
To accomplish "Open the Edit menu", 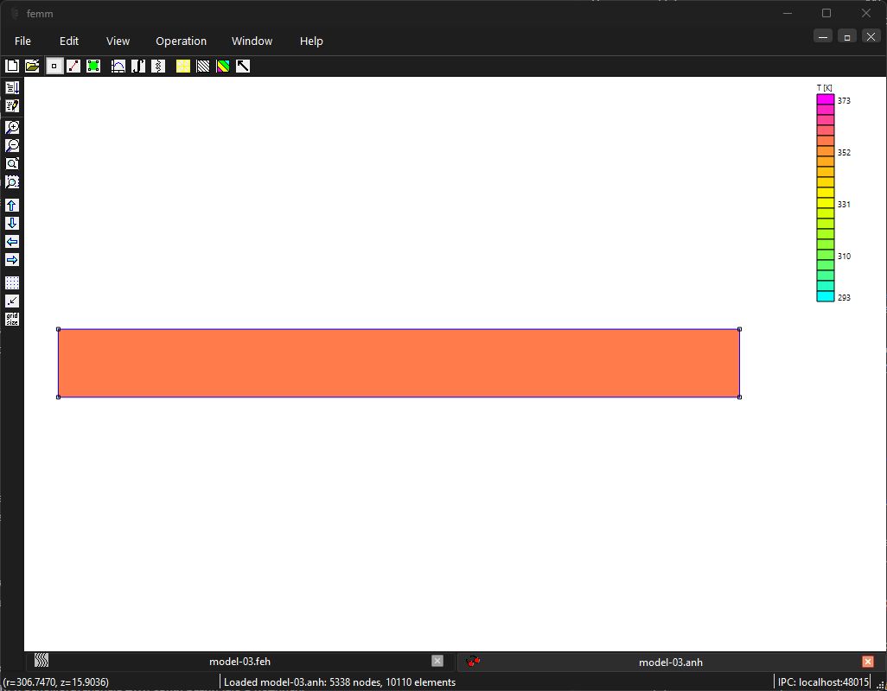I will (69, 41).
